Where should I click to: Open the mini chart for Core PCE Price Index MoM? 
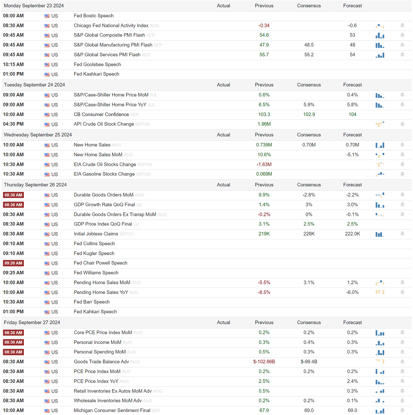[x=380, y=333]
